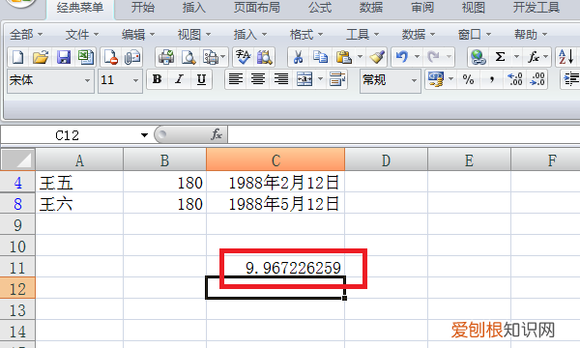Center align the cell text
580x348 pixels.
click(x=258, y=79)
